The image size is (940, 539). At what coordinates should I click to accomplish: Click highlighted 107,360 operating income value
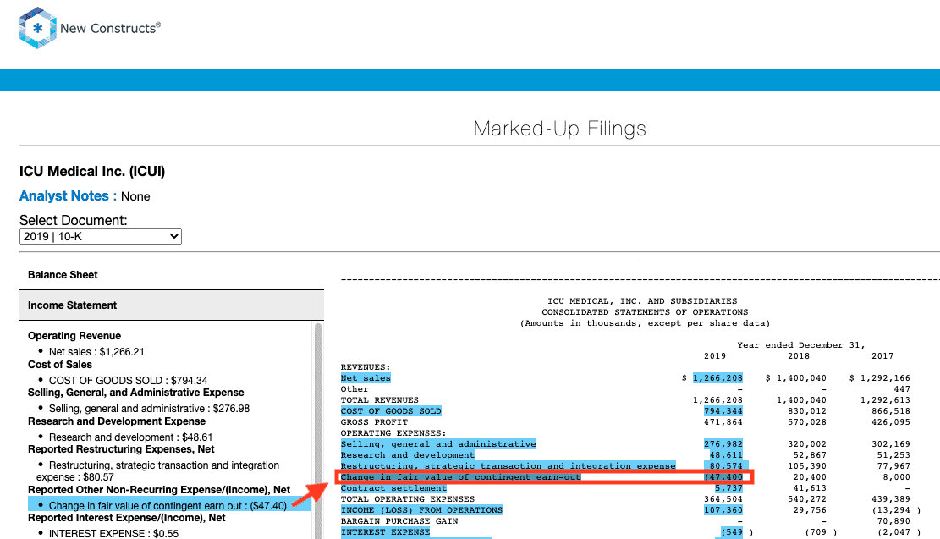[x=723, y=510]
